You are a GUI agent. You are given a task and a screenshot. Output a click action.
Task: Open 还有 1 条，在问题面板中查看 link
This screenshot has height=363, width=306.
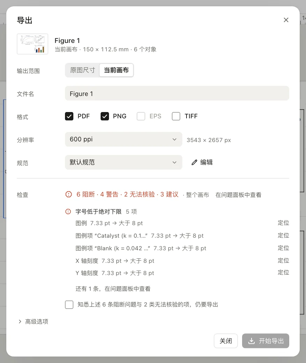(113, 289)
